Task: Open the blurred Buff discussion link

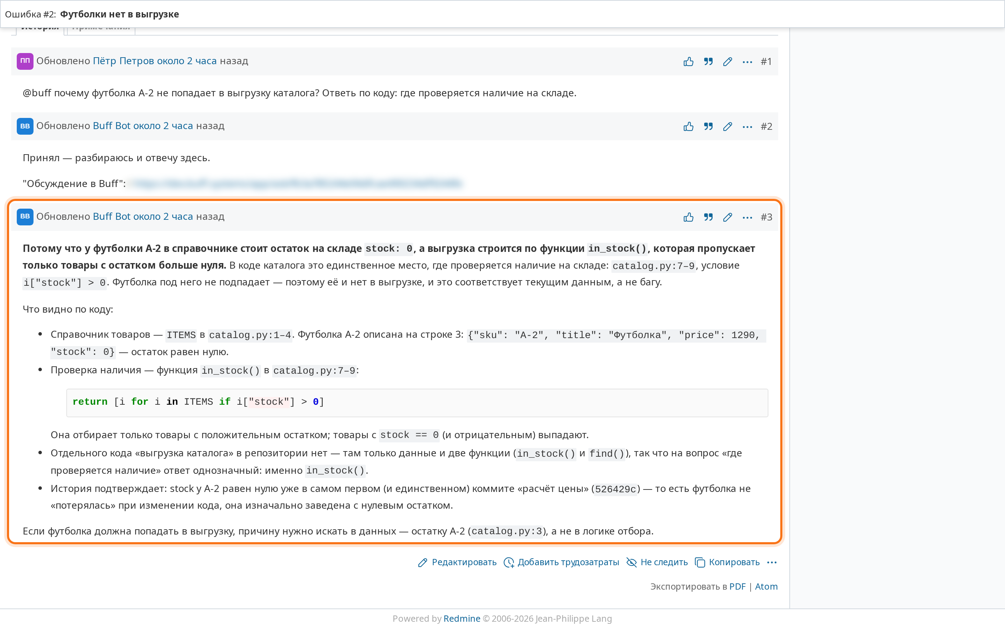Action: click(295, 183)
